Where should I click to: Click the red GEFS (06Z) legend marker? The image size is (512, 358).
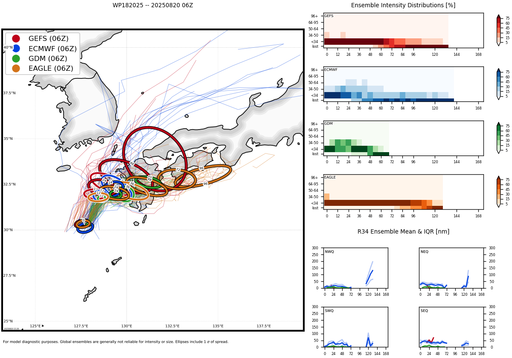[16, 38]
